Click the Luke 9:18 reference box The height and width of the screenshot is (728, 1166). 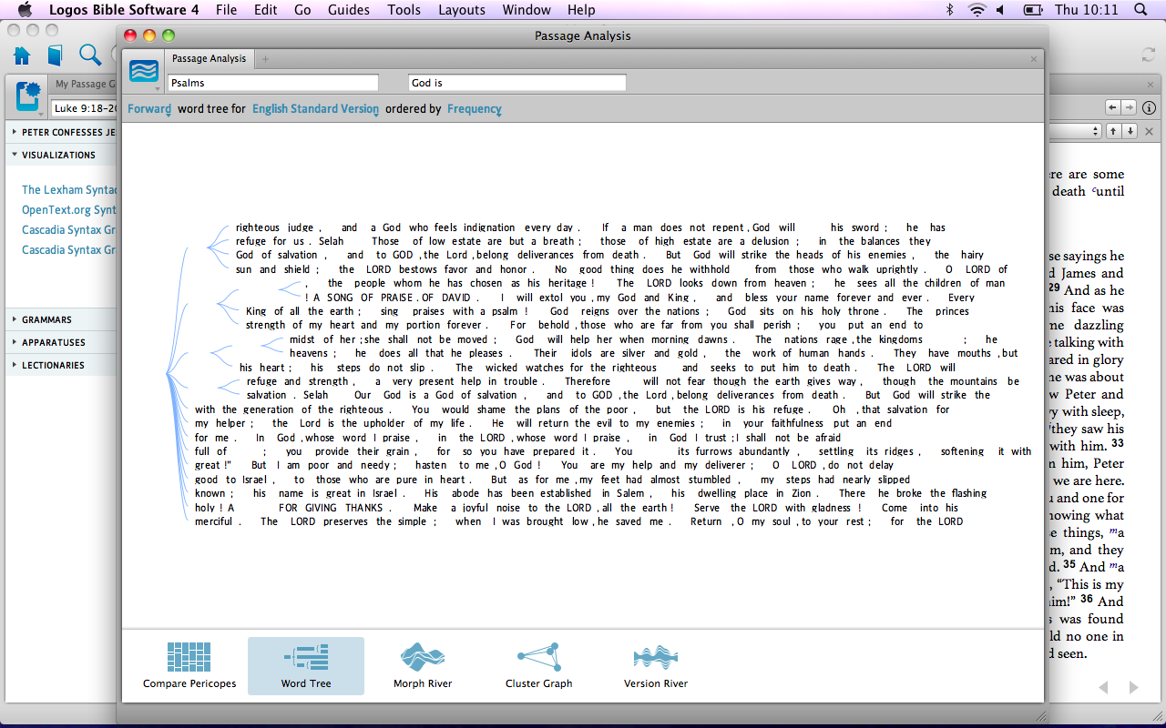coord(86,108)
